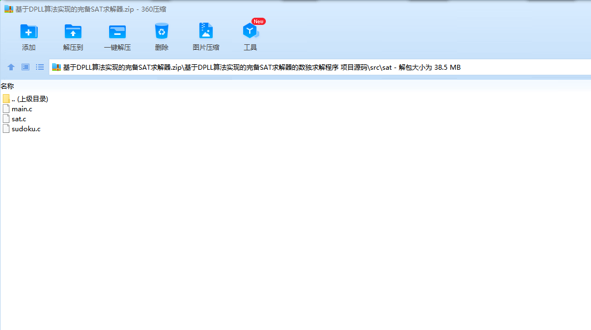Click the archive icon in the path bar
591x330 pixels.
coord(56,68)
